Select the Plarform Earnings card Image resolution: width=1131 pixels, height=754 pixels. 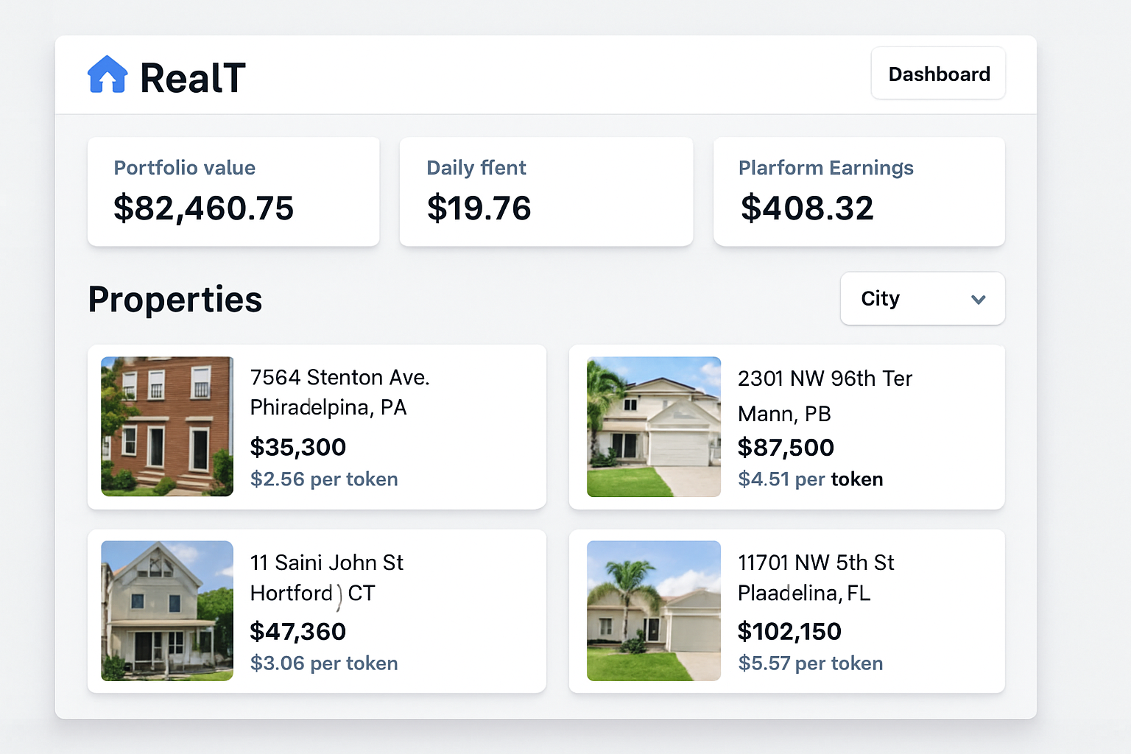tap(859, 191)
